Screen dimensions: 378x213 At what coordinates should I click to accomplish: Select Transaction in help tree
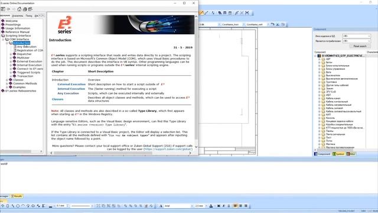[x=25, y=76]
